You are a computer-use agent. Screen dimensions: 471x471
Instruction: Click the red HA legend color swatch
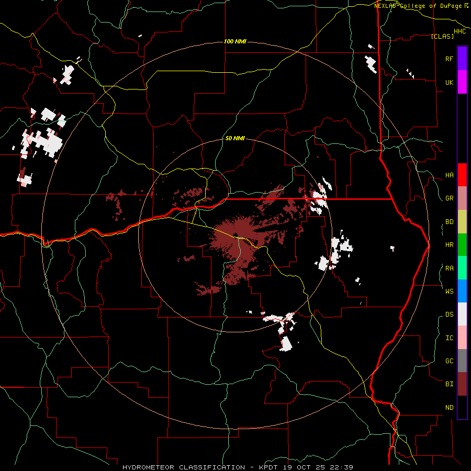pos(462,175)
